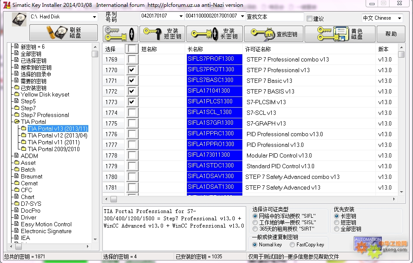Click the key table horizontal scrollbar right arrow
This screenshot has height=263, width=413.
[x=394, y=199]
